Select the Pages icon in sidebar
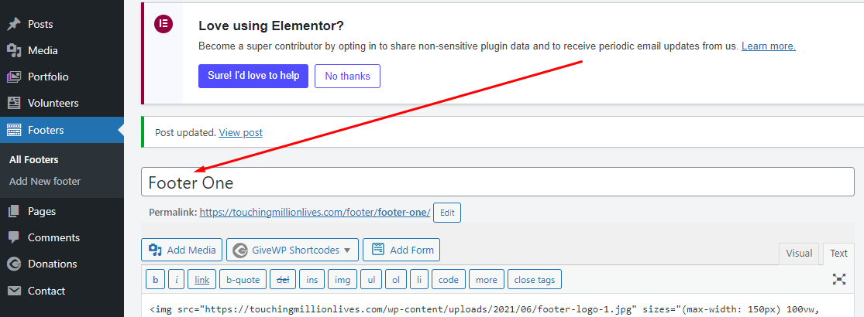The height and width of the screenshot is (317, 864). point(14,212)
